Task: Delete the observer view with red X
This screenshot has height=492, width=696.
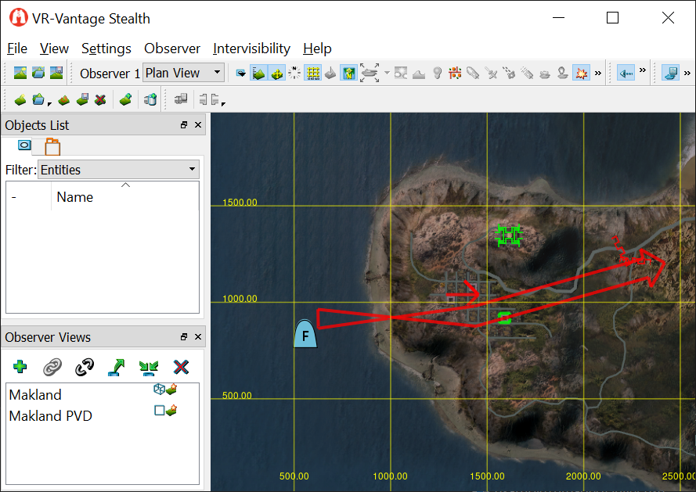Action: point(181,367)
